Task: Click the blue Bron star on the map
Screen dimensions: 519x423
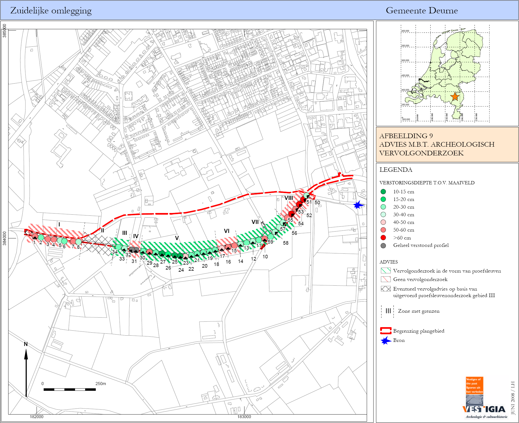Action: tap(358, 205)
